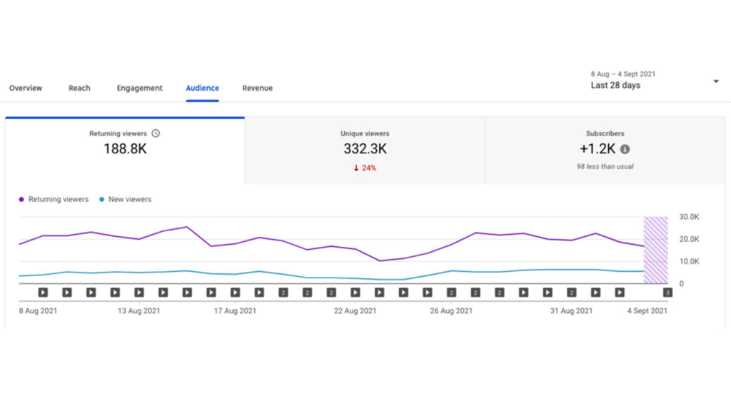Open the Revenue tab

click(257, 88)
